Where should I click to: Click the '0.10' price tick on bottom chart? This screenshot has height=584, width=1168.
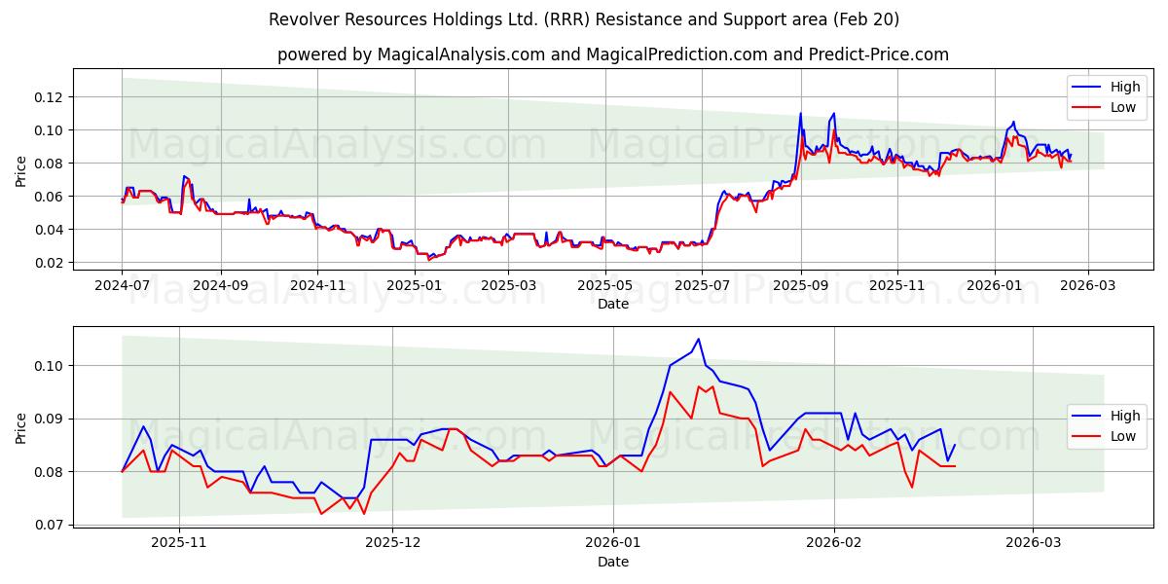click(x=49, y=366)
